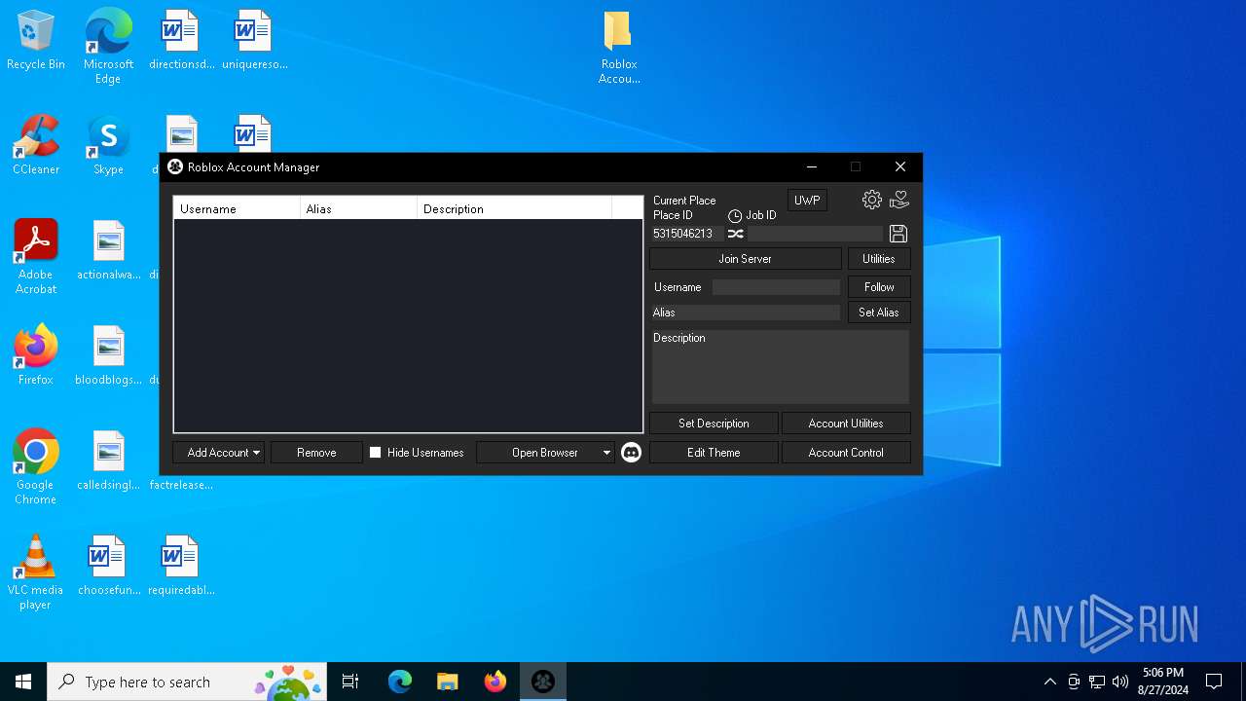Click the Set Description button
This screenshot has height=701, width=1246.
tap(714, 424)
